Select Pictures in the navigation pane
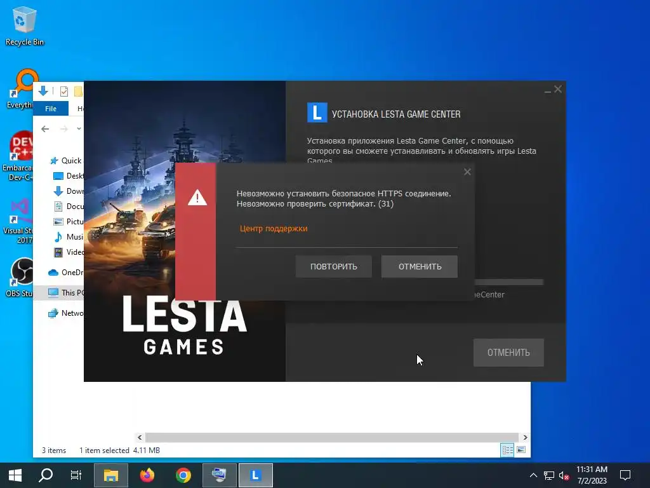The height and width of the screenshot is (488, 650). 69,222
